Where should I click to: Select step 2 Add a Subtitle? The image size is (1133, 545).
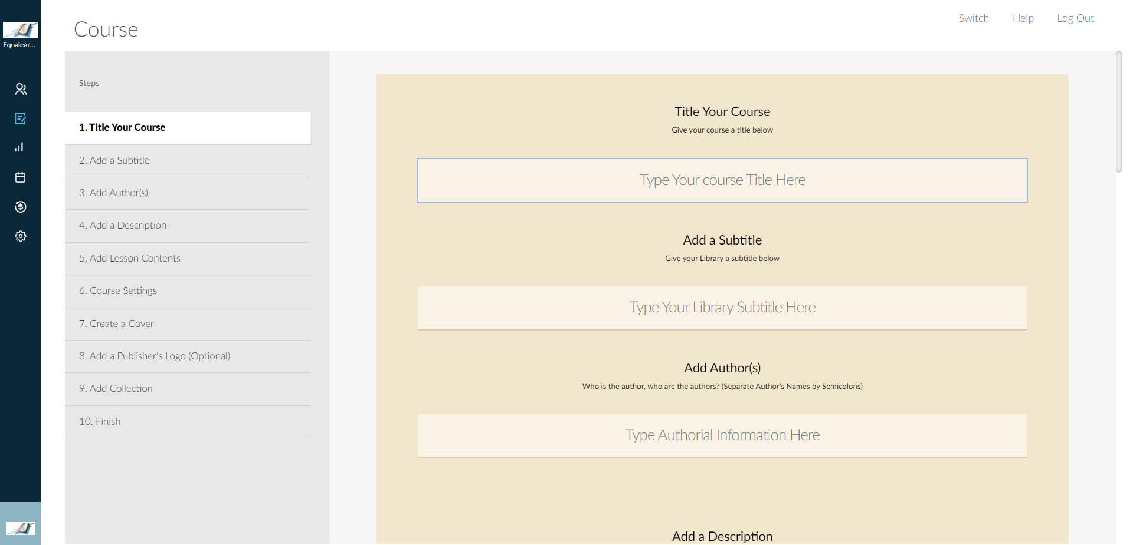[x=188, y=160]
